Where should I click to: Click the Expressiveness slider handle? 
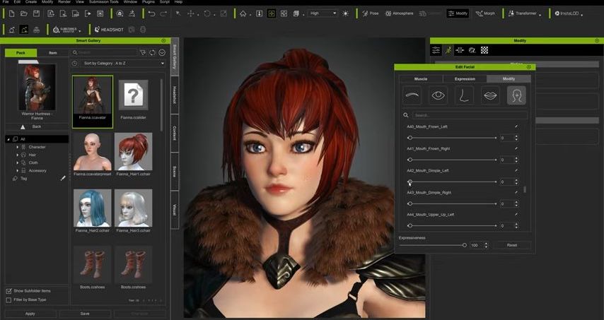pyautogui.click(x=465, y=245)
